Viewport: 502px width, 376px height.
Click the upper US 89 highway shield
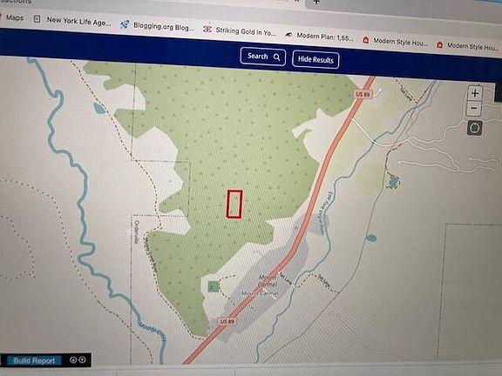363,94
